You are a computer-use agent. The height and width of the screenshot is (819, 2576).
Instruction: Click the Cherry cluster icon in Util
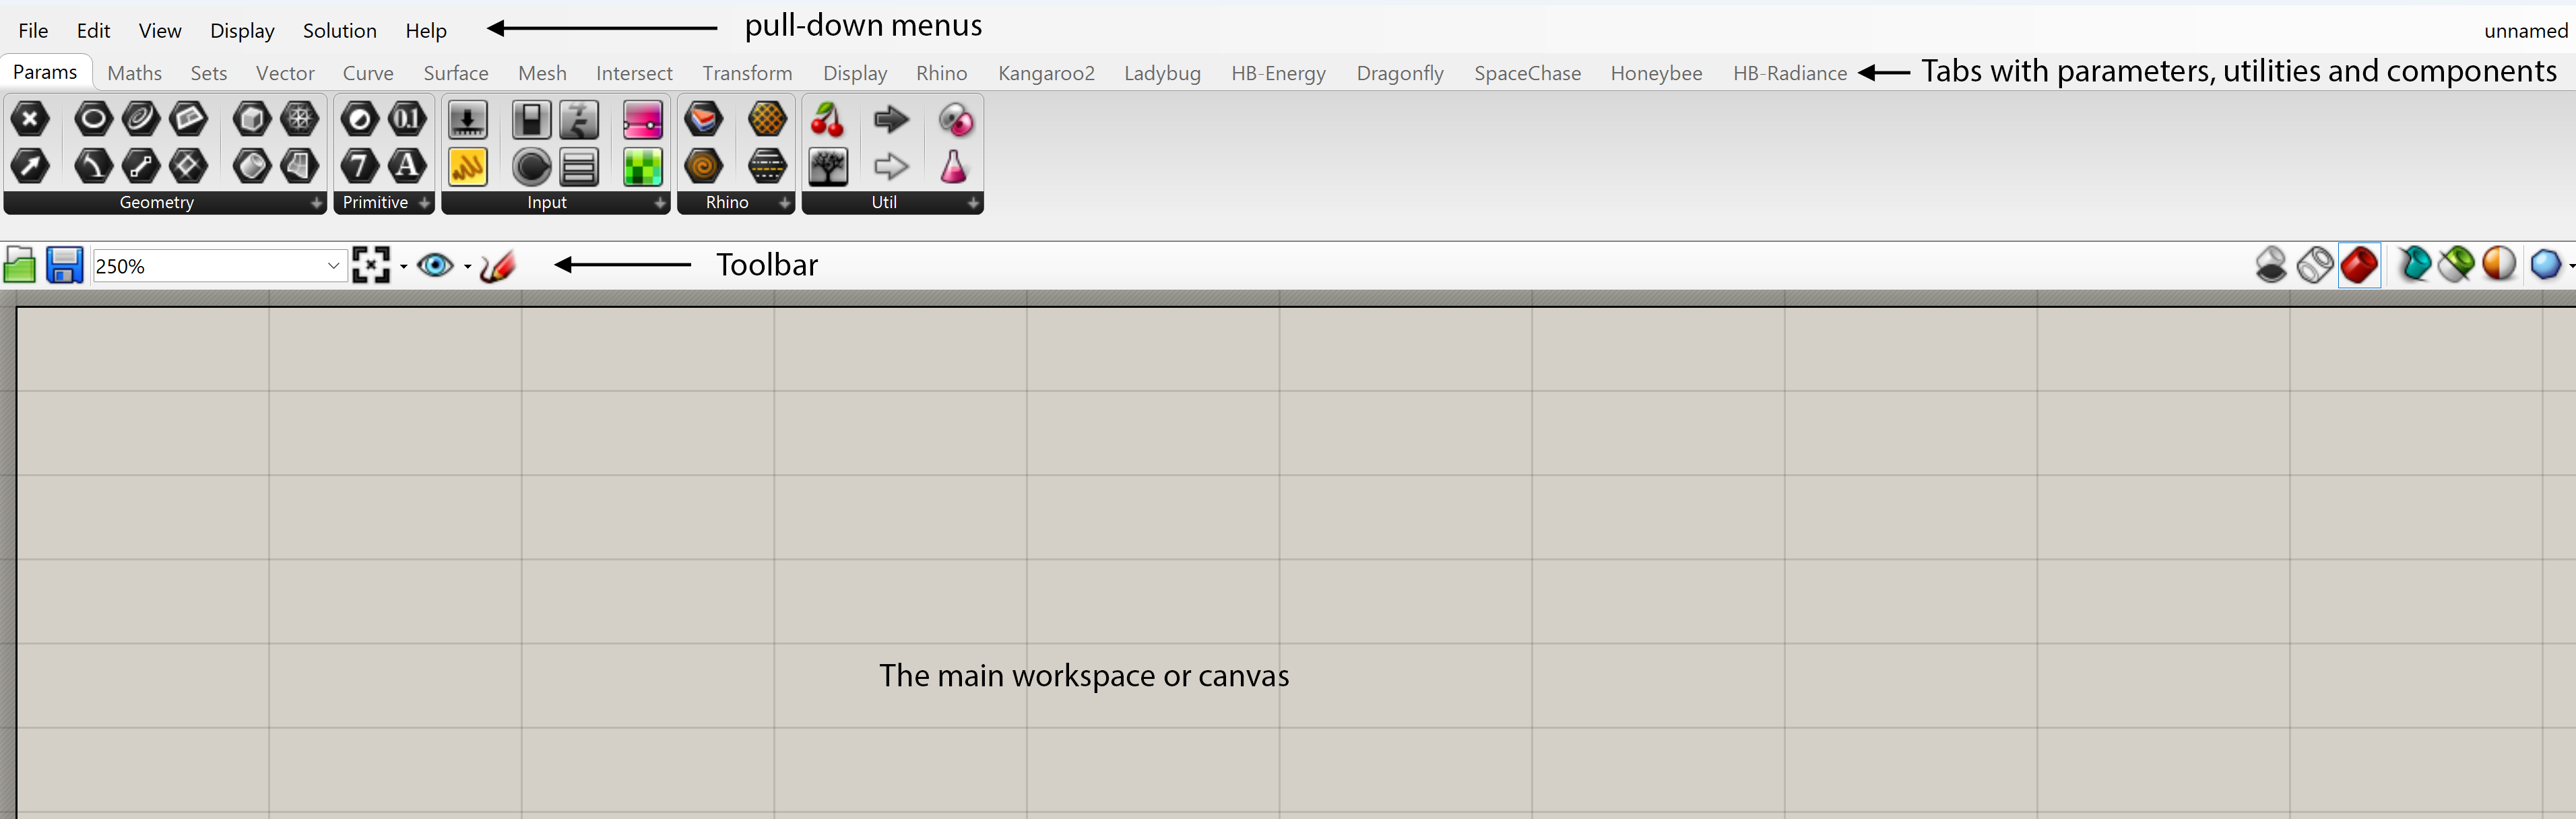click(x=827, y=120)
